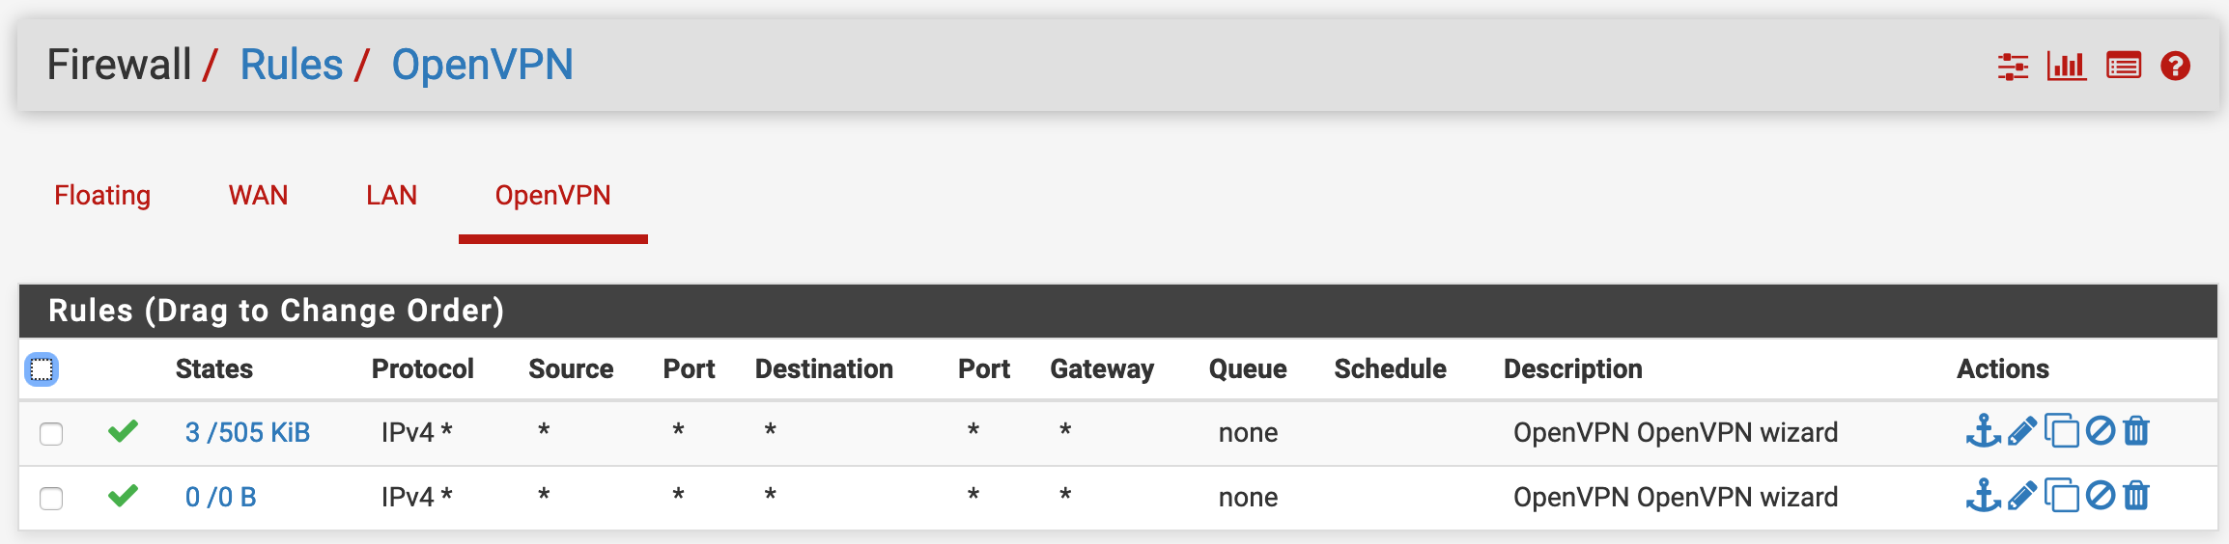Edit first rule with pencil icon

tap(2022, 431)
